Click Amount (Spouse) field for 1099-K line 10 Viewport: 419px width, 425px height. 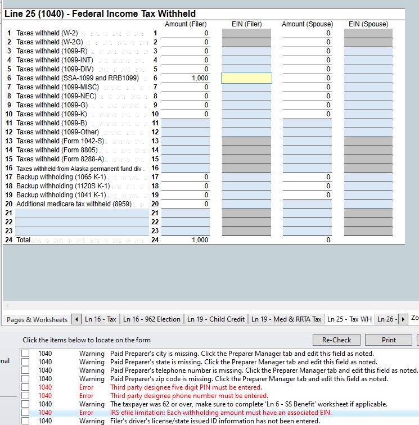tap(307, 114)
